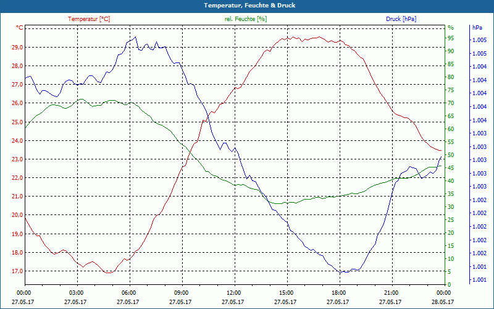Click the 65 humidity axis value
This screenshot has width=494, height=309.
click(x=451, y=116)
